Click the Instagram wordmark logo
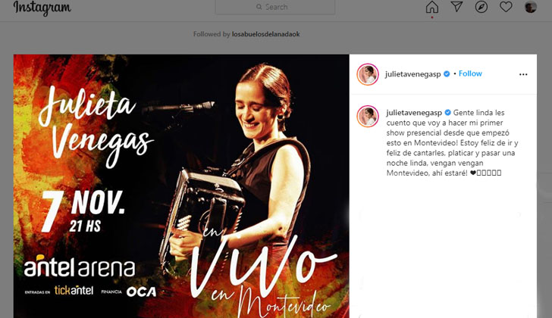Viewport: 552px width, 318px height. click(x=42, y=8)
